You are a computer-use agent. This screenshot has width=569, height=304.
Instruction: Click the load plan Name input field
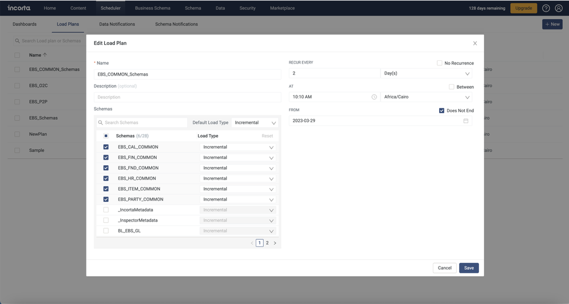(187, 74)
